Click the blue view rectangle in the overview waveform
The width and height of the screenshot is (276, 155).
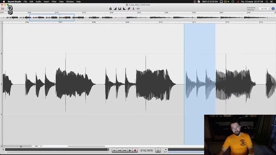pyautogui.click(x=52, y=17)
